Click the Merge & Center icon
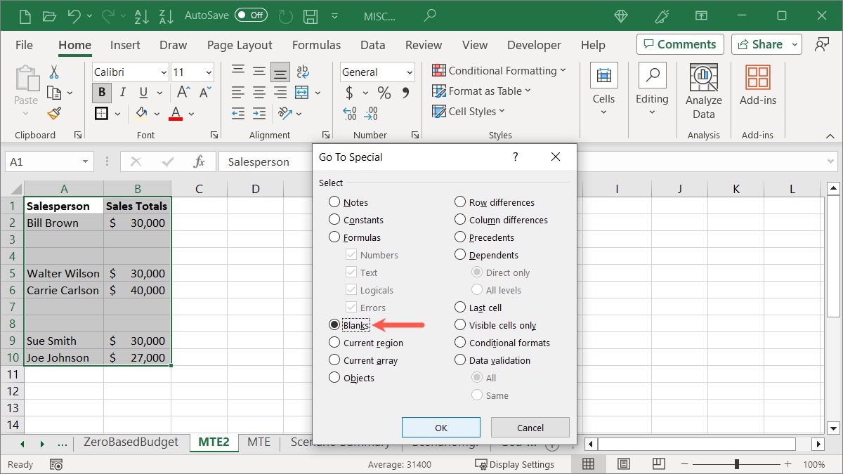This screenshot has height=474, width=843. pos(302,92)
